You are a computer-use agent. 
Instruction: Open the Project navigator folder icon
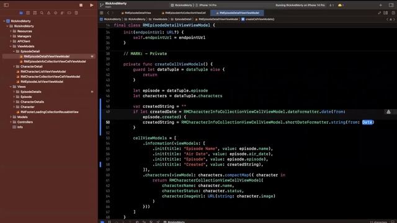coord(21,13)
